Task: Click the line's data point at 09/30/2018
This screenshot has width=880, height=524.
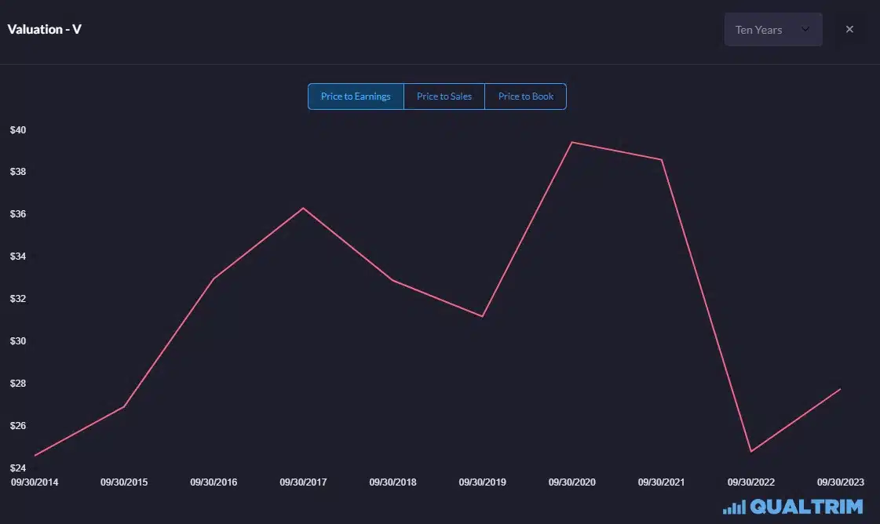Action: tap(393, 280)
